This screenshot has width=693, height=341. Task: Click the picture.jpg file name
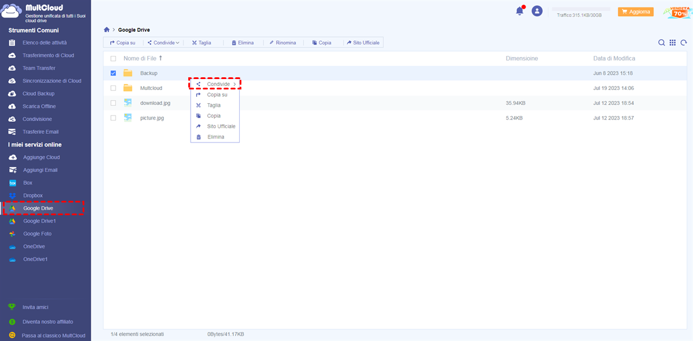pos(152,118)
